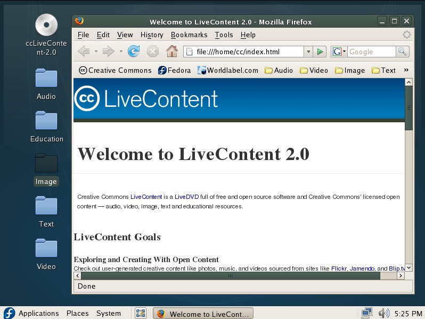Image resolution: width=425 pixels, height=319 pixels.
Task: Open the Education desktop folder
Action: click(46, 121)
